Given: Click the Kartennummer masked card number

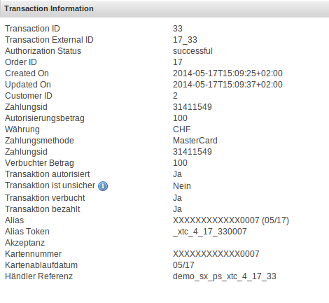Looking at the screenshot, I should click(x=216, y=254).
